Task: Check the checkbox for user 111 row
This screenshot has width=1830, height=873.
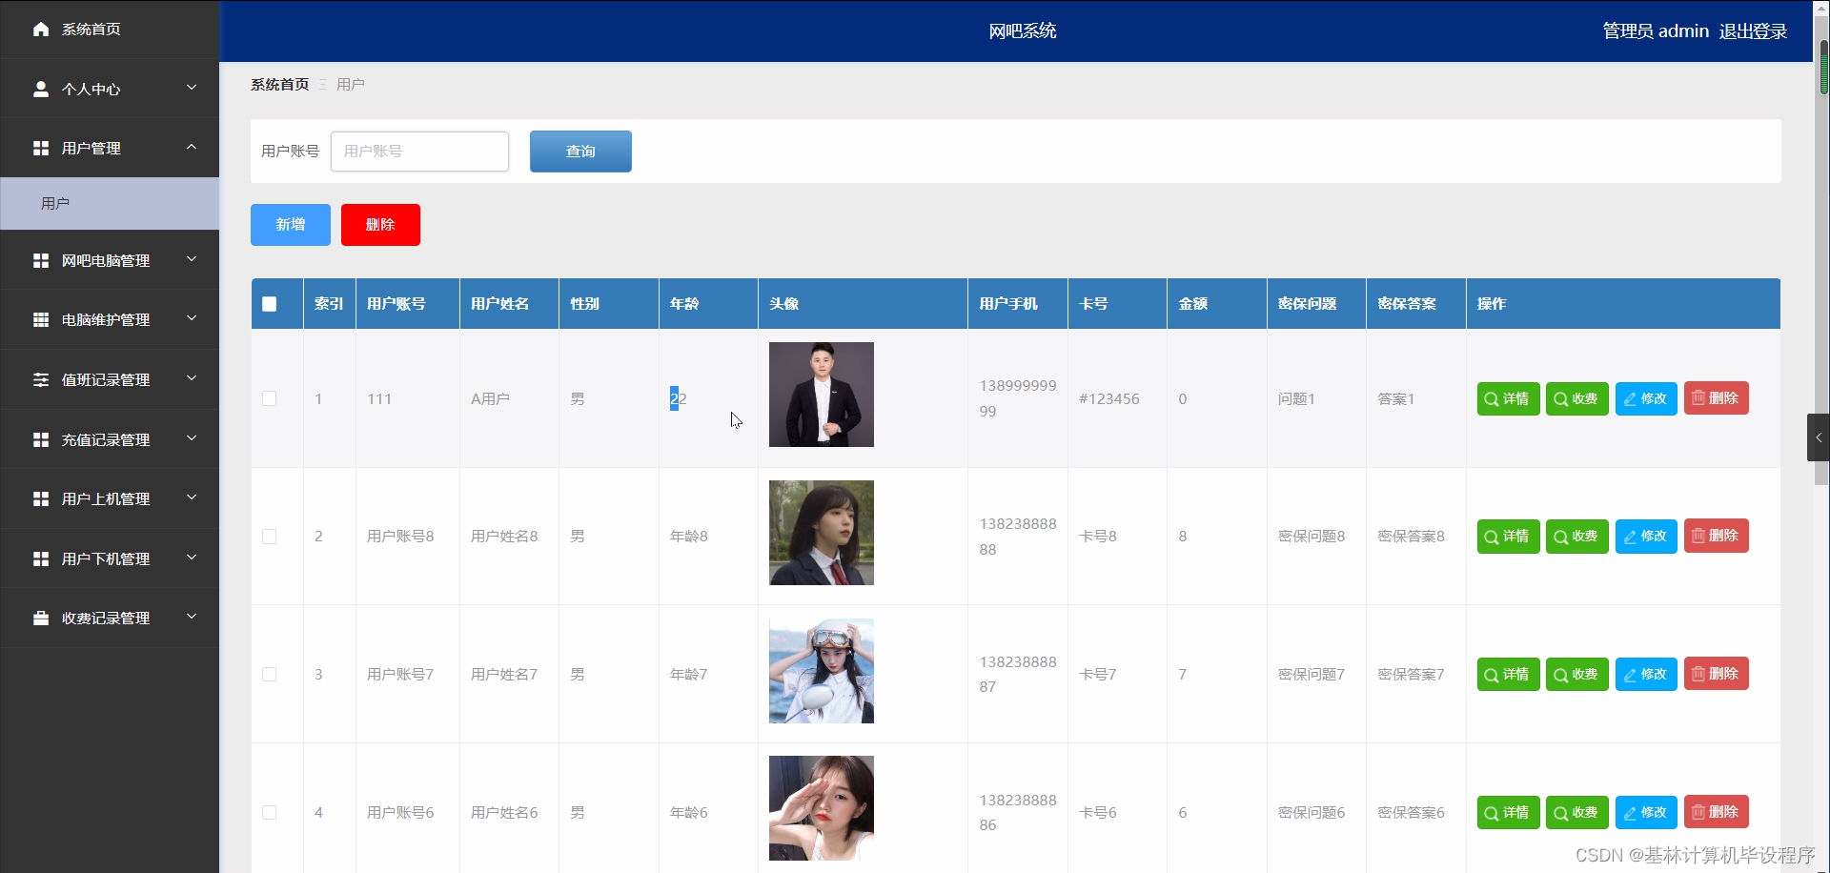Action: [270, 398]
